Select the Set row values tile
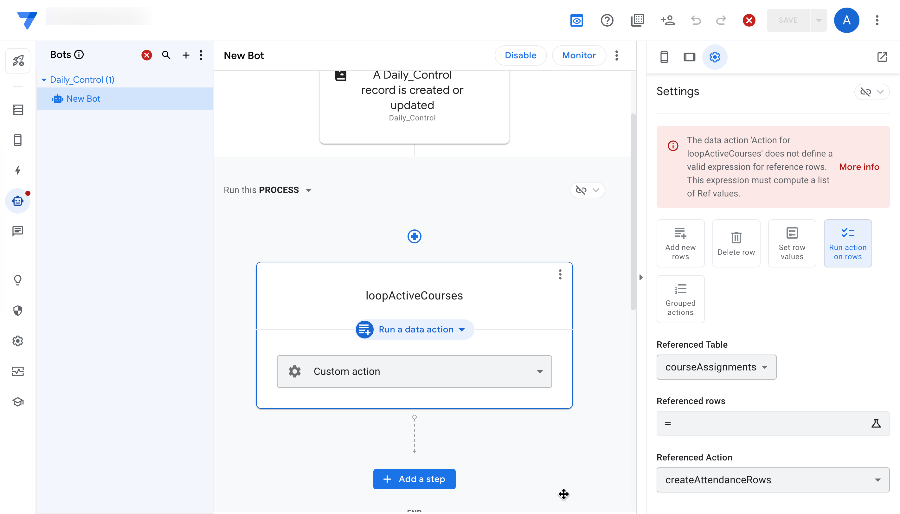 (x=792, y=243)
